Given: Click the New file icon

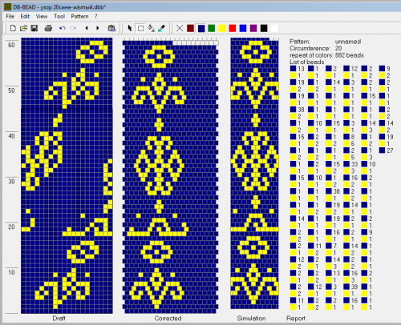Looking at the screenshot, I should point(13,28).
